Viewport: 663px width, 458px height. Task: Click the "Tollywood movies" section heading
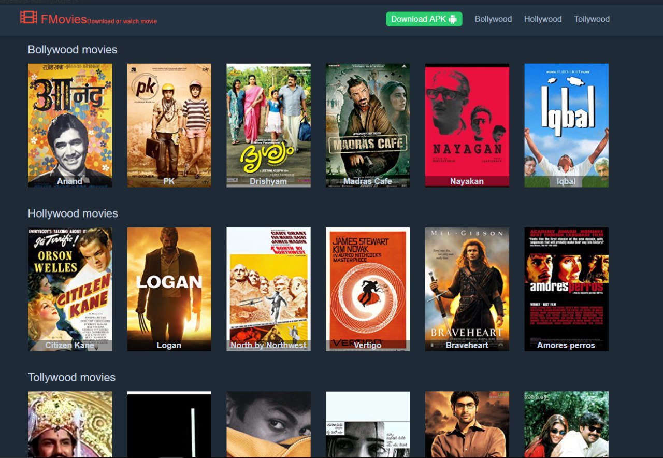pos(71,377)
